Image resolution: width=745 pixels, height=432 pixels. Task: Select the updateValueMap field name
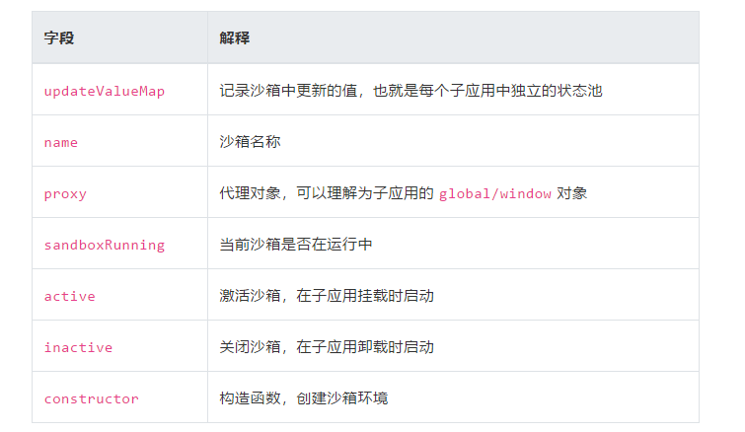tap(104, 91)
